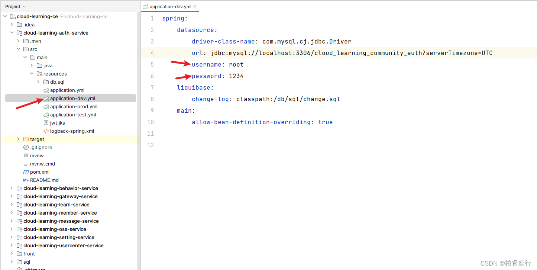The image size is (537, 270).
Task: Expand the .idea folder
Action: pos(12,25)
